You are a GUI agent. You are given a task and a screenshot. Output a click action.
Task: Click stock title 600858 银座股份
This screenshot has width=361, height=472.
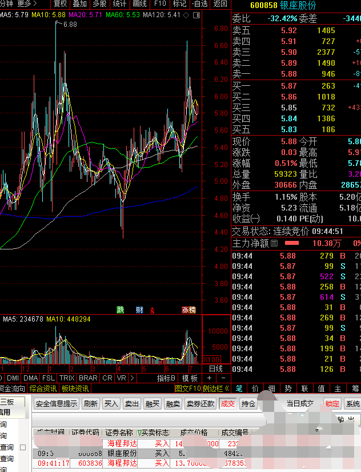pyautogui.click(x=283, y=5)
